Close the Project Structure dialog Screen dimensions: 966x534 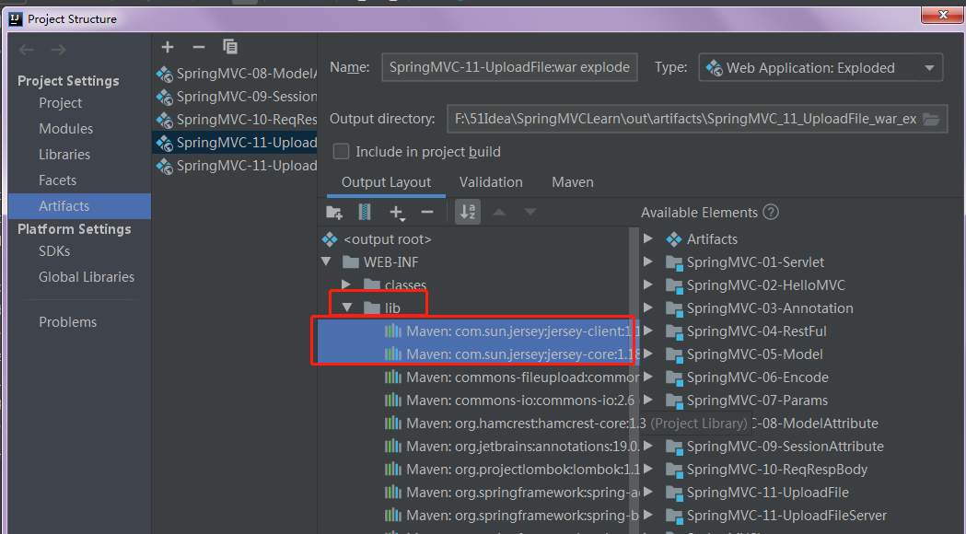tap(943, 14)
